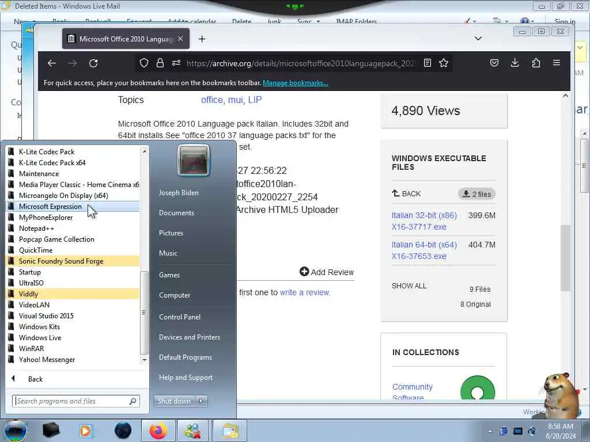Open Documents from Start menu

(x=176, y=213)
